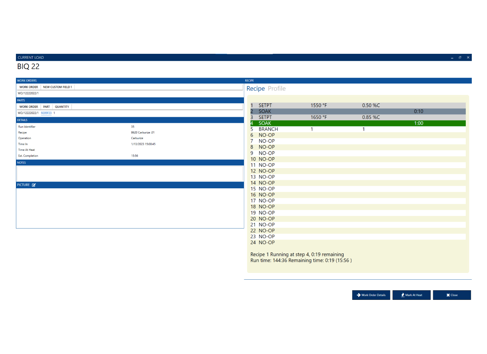Select the currently running SOAK step 4
Image resolution: width=487 pixels, height=354 pixels.
354,123
